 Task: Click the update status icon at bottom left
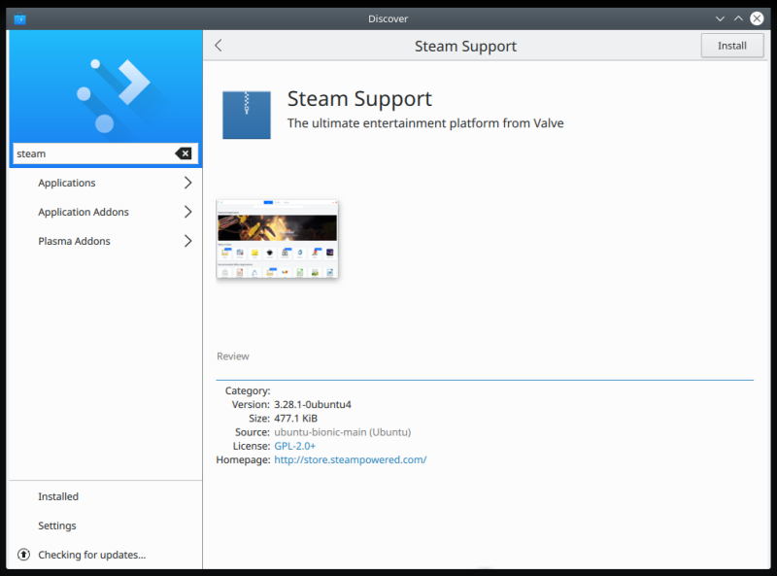(x=23, y=555)
